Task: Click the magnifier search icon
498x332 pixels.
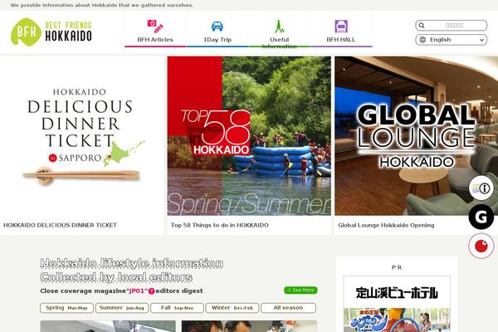Action: click(x=422, y=26)
